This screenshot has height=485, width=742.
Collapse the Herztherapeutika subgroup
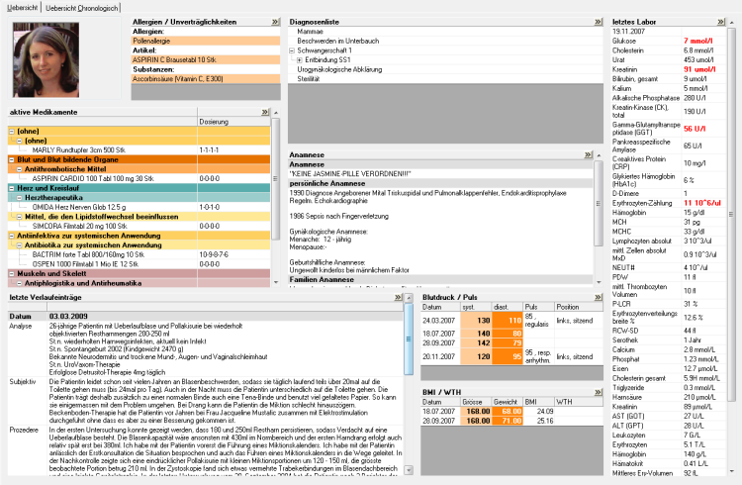(x=20, y=198)
